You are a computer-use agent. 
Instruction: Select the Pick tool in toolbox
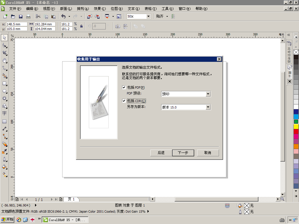tap(4, 38)
